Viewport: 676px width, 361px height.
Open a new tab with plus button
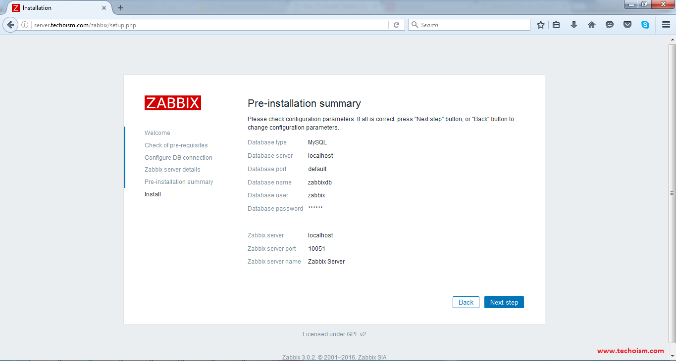pyautogui.click(x=120, y=8)
